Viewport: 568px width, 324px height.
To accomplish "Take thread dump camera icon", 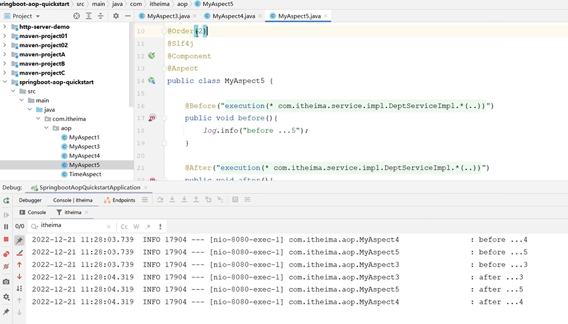I will coord(6,281).
